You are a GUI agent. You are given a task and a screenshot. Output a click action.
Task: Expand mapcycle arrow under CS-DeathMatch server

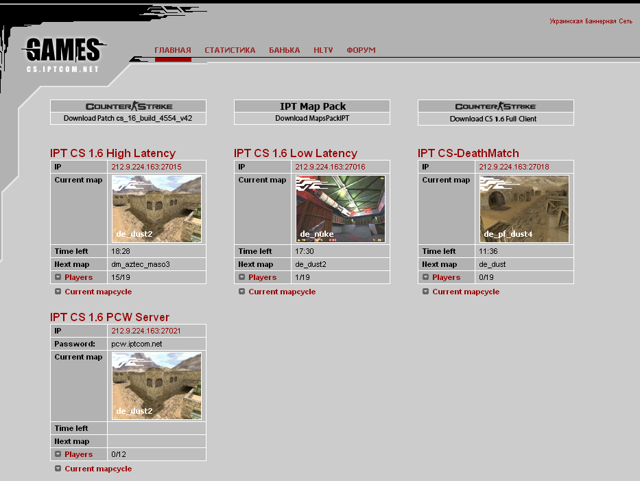tap(426, 292)
